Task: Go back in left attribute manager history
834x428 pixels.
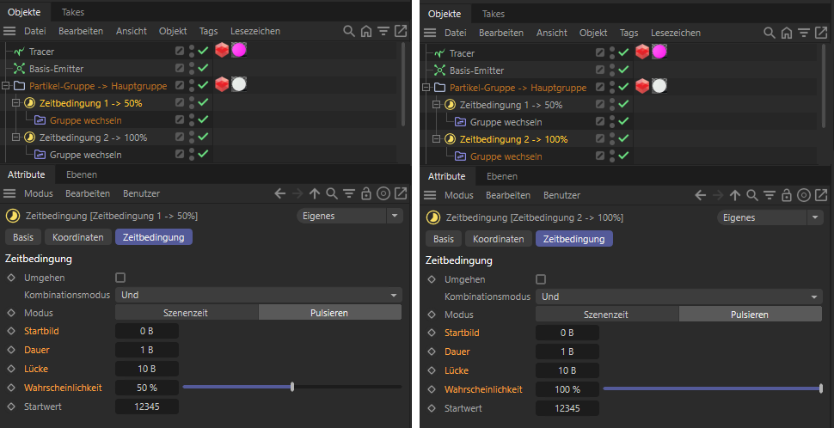Action: (x=280, y=193)
